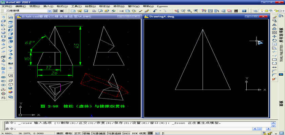Click the Copy icon in toolbar

[128, 11]
